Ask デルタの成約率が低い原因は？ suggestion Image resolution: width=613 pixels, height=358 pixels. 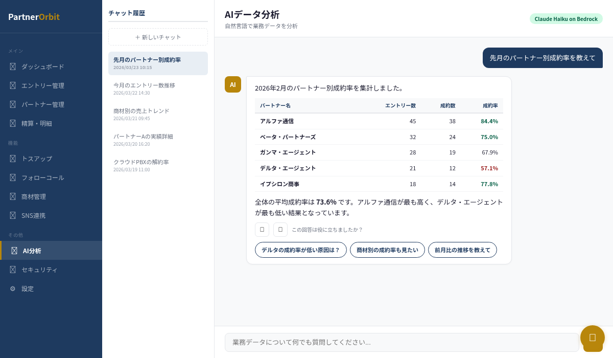pyautogui.click(x=300, y=250)
